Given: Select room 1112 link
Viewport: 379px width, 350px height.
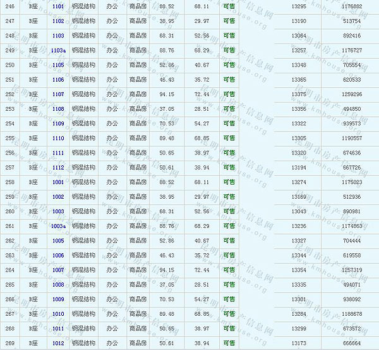Looking at the screenshot, I should 58,168.
